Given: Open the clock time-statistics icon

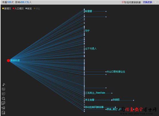Looking at the screenshot, I should click(3, 98).
